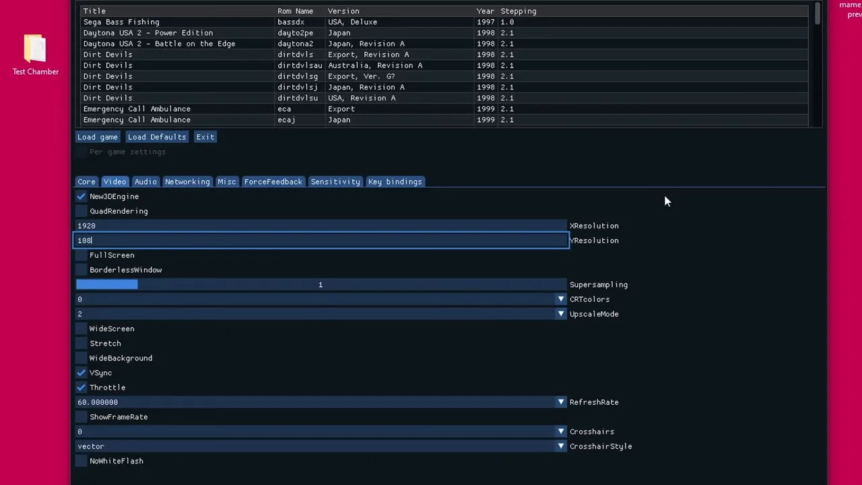Enable Per game settings
The image size is (862, 485).
click(x=81, y=152)
